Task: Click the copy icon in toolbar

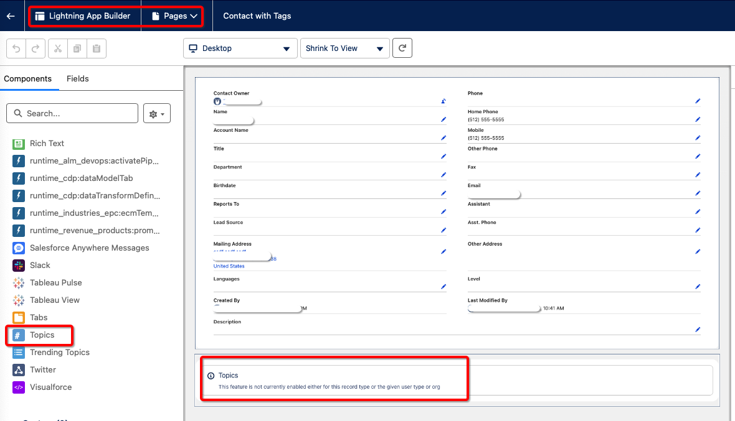Action: (77, 49)
